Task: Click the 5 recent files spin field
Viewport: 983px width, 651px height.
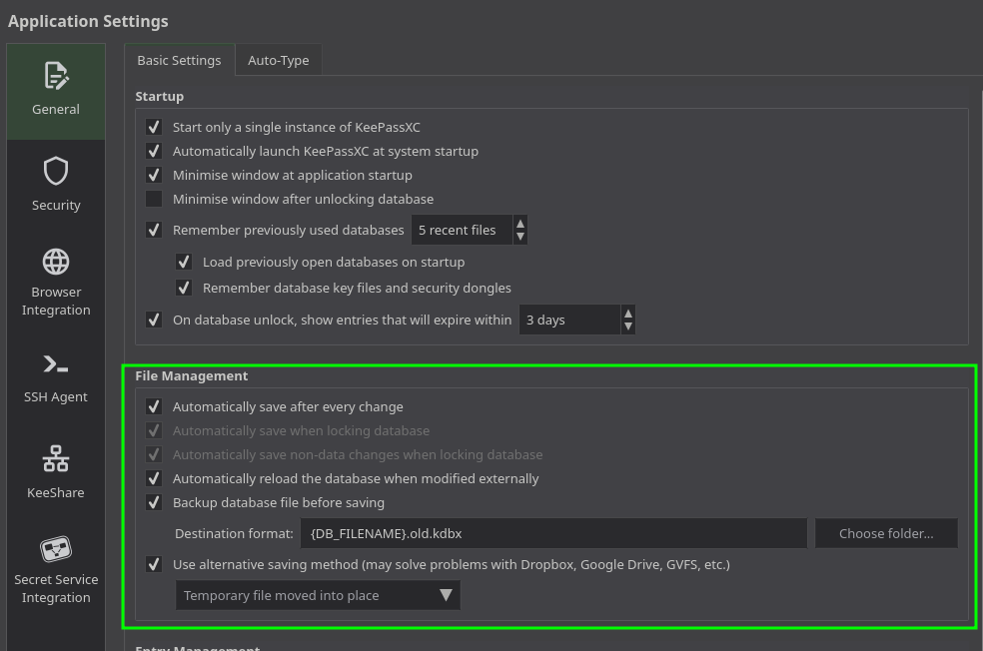Action: pos(463,230)
